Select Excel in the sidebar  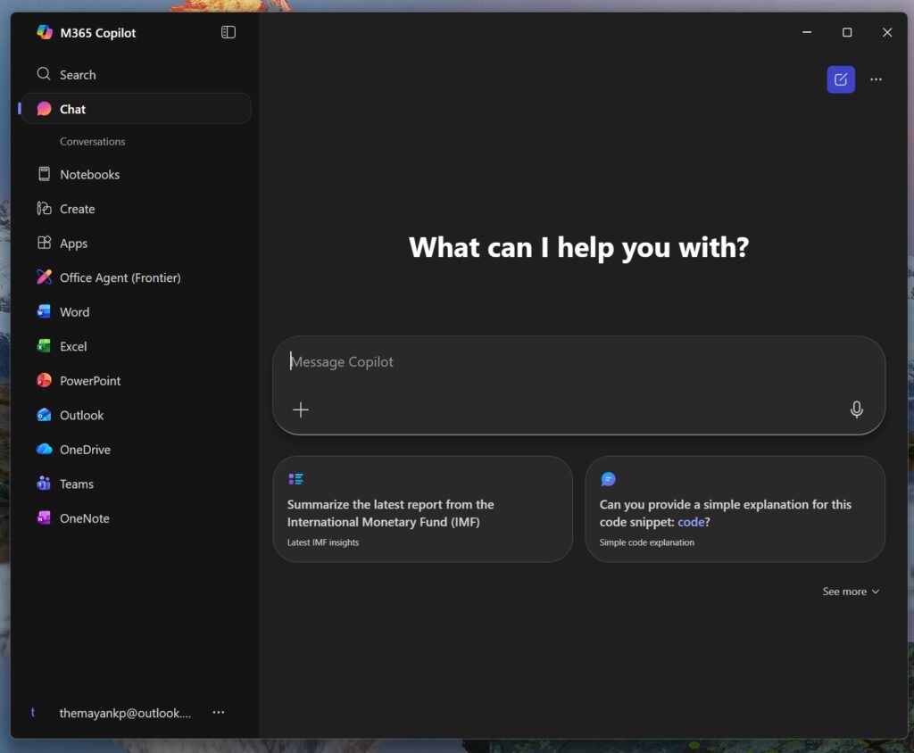73,346
